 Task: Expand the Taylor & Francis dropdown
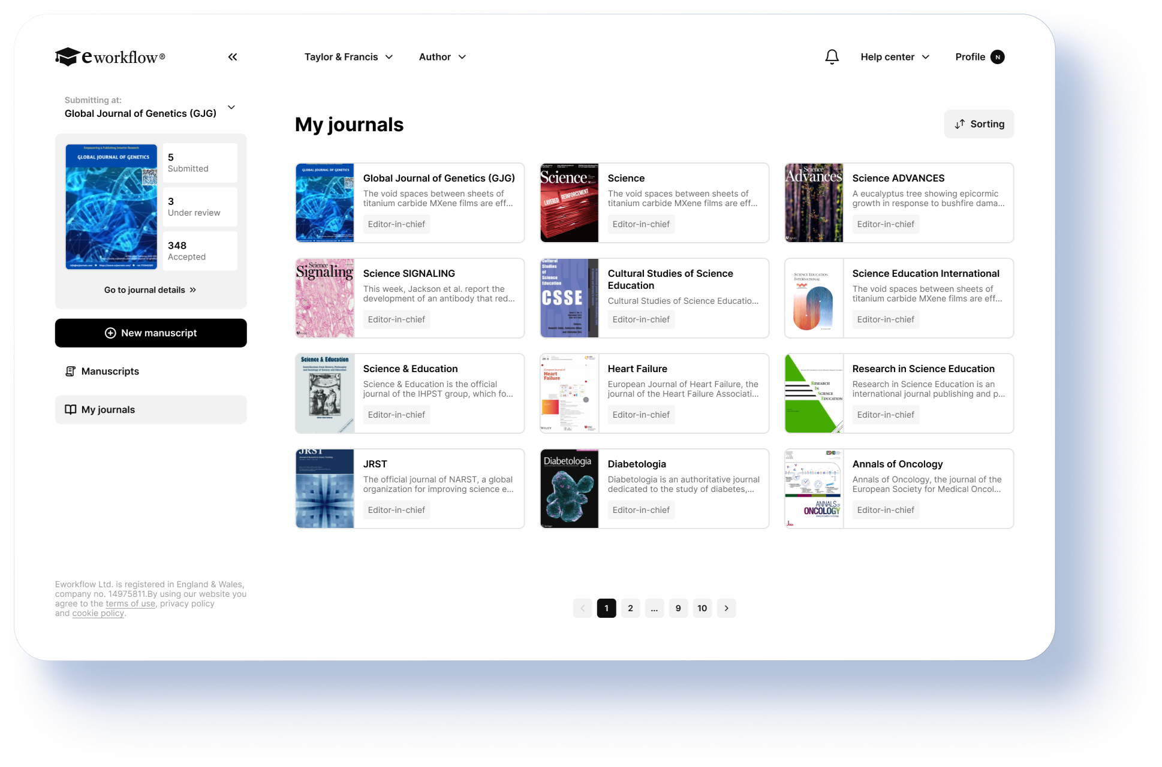pos(348,57)
